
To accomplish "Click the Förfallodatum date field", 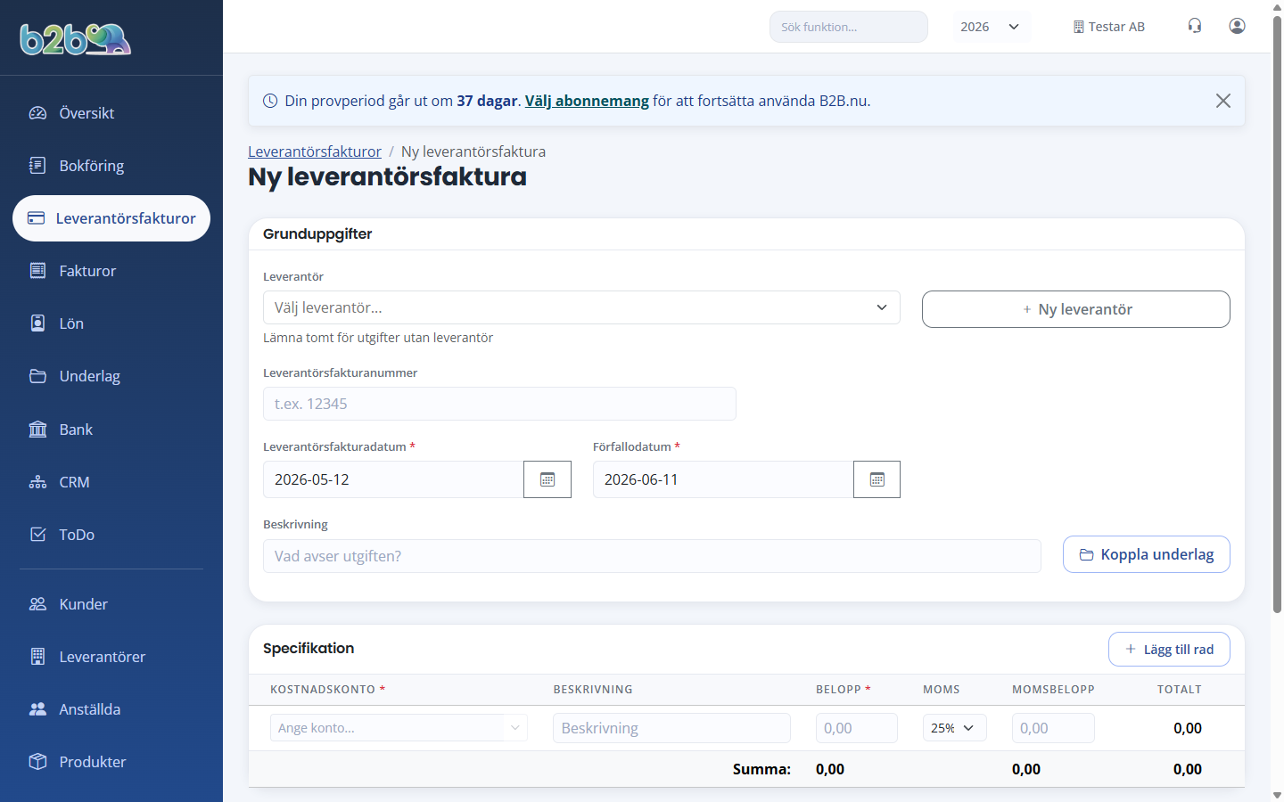I will click(x=723, y=479).
